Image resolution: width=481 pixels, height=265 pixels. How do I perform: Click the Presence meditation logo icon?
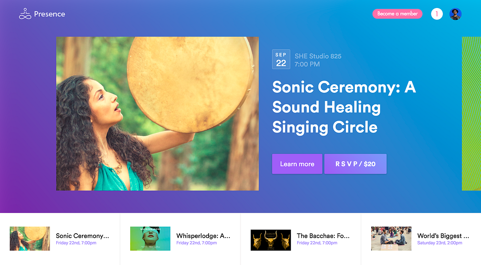pyautogui.click(x=25, y=14)
